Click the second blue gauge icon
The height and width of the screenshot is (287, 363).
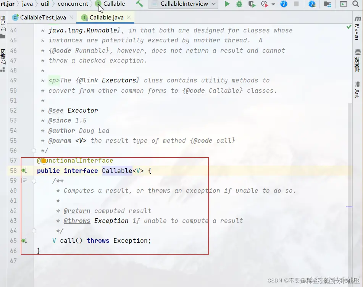[x=312, y=4]
